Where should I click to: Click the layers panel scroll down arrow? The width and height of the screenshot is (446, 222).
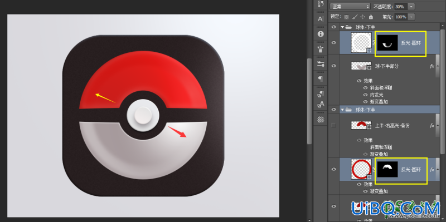click(443, 219)
